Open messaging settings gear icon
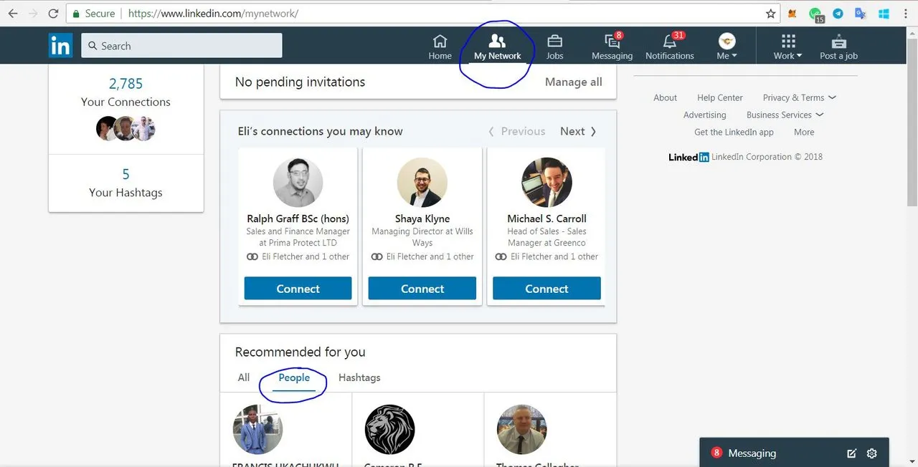The image size is (918, 467). coord(872,453)
